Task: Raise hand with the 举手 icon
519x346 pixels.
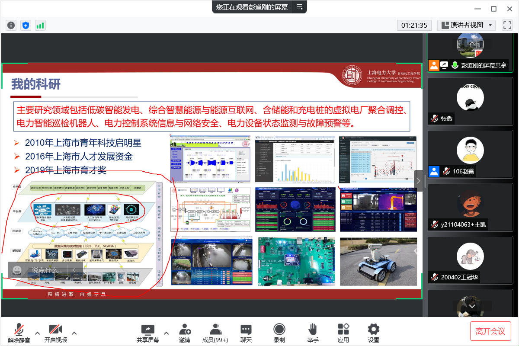Action: pos(313,333)
